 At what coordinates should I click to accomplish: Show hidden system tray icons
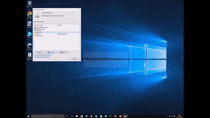[x=167, y=116]
